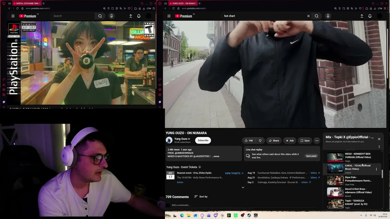Click VIEW TICKETS for the nearest event
This screenshot has width=390, height=219.
pyautogui.click(x=234, y=173)
